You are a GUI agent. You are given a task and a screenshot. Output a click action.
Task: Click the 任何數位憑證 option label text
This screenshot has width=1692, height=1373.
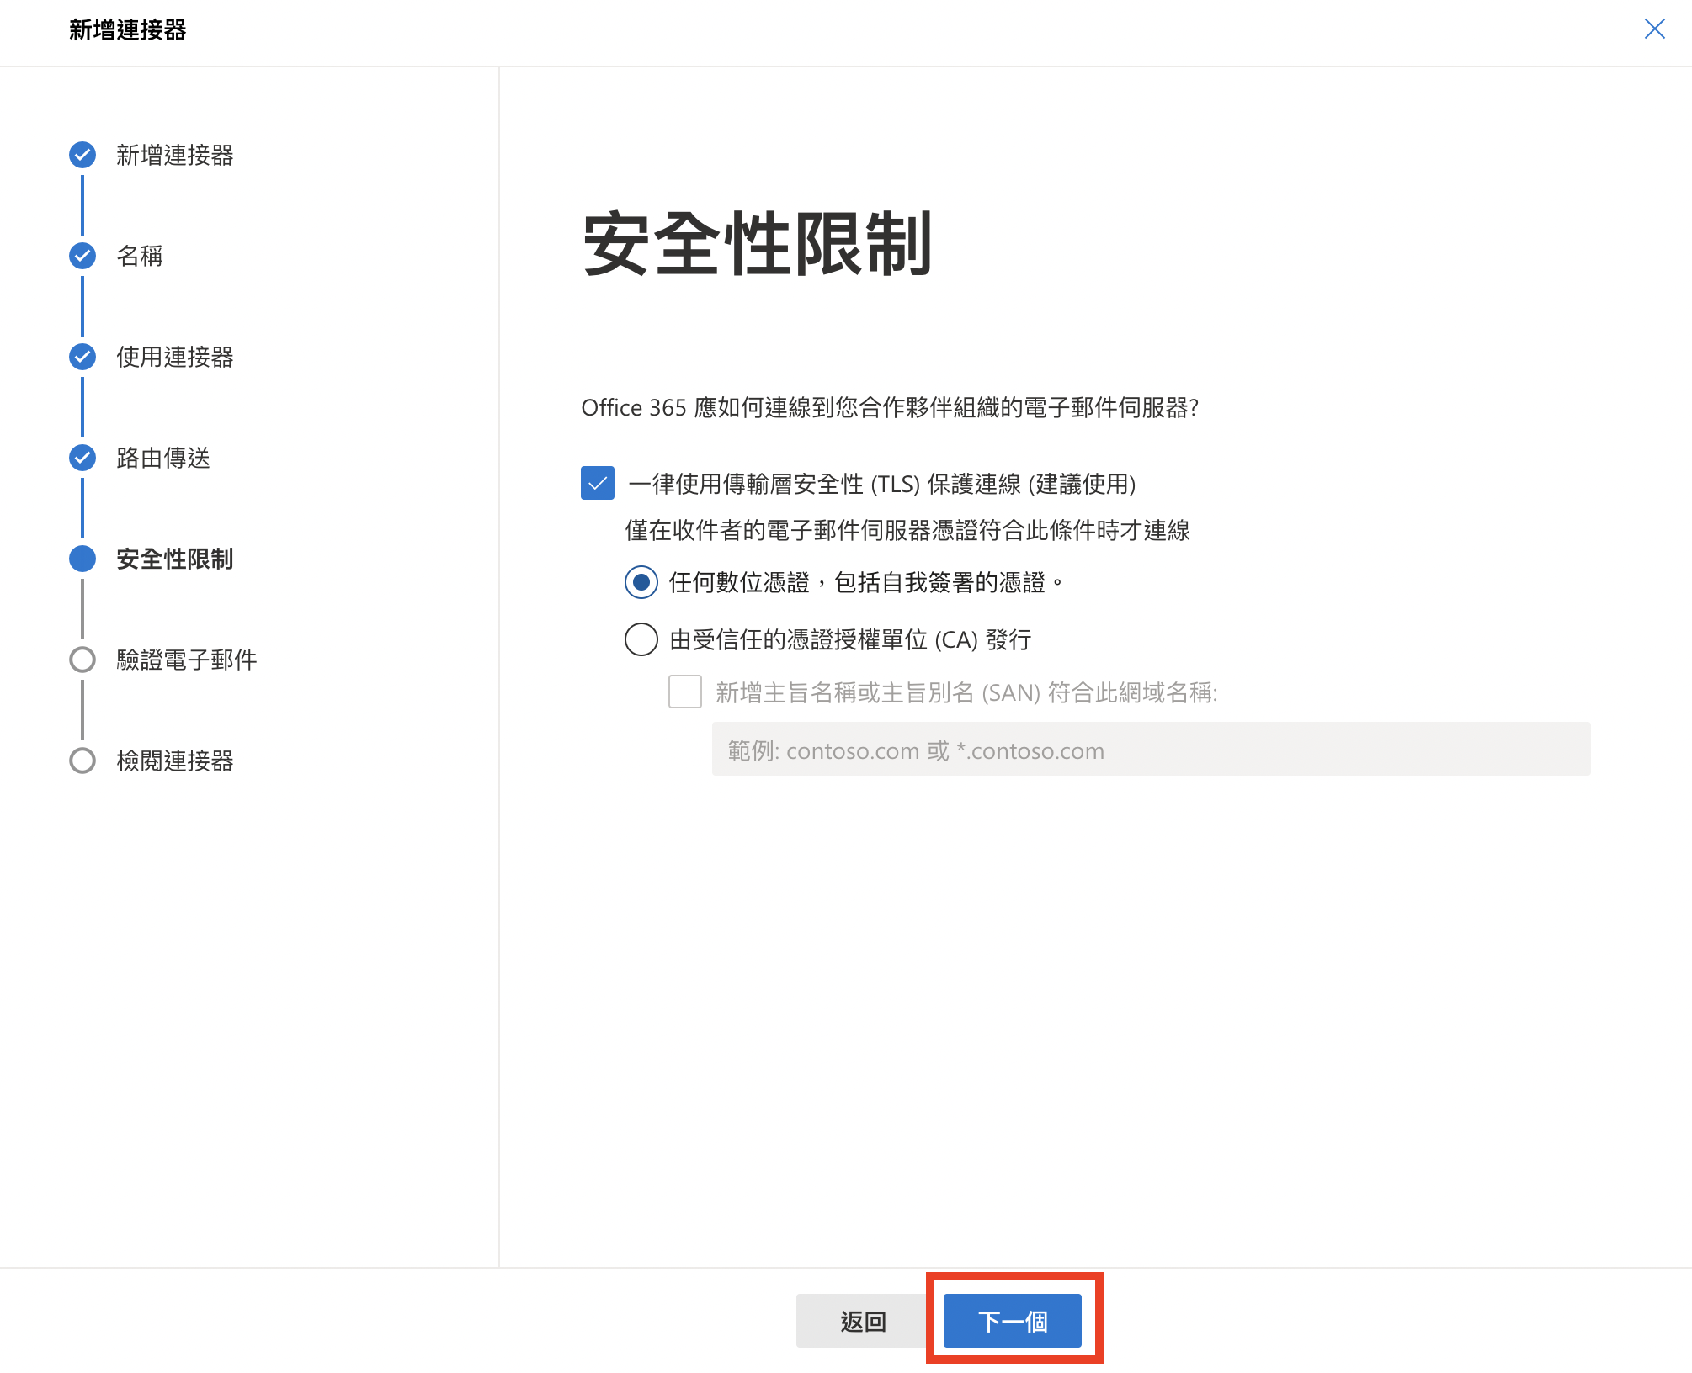[866, 582]
